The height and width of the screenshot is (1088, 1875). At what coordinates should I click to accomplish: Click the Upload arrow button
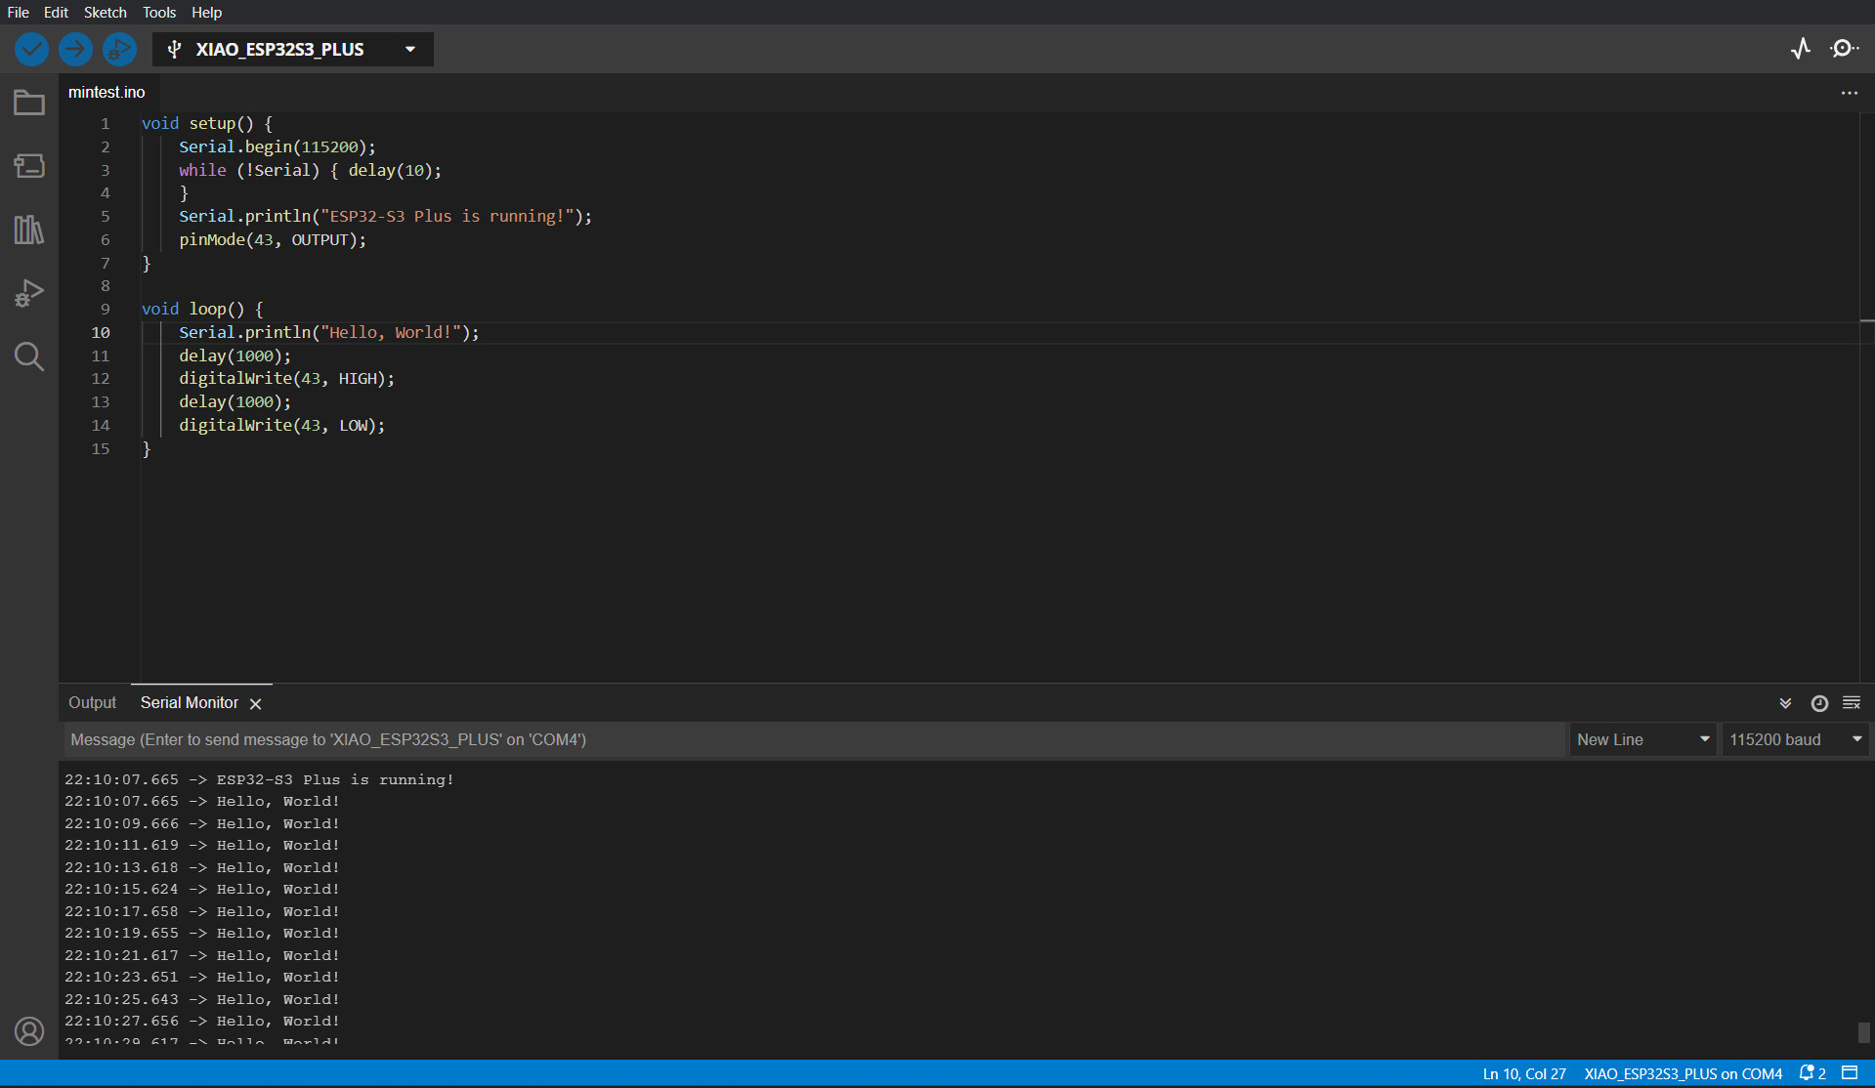tap(75, 49)
